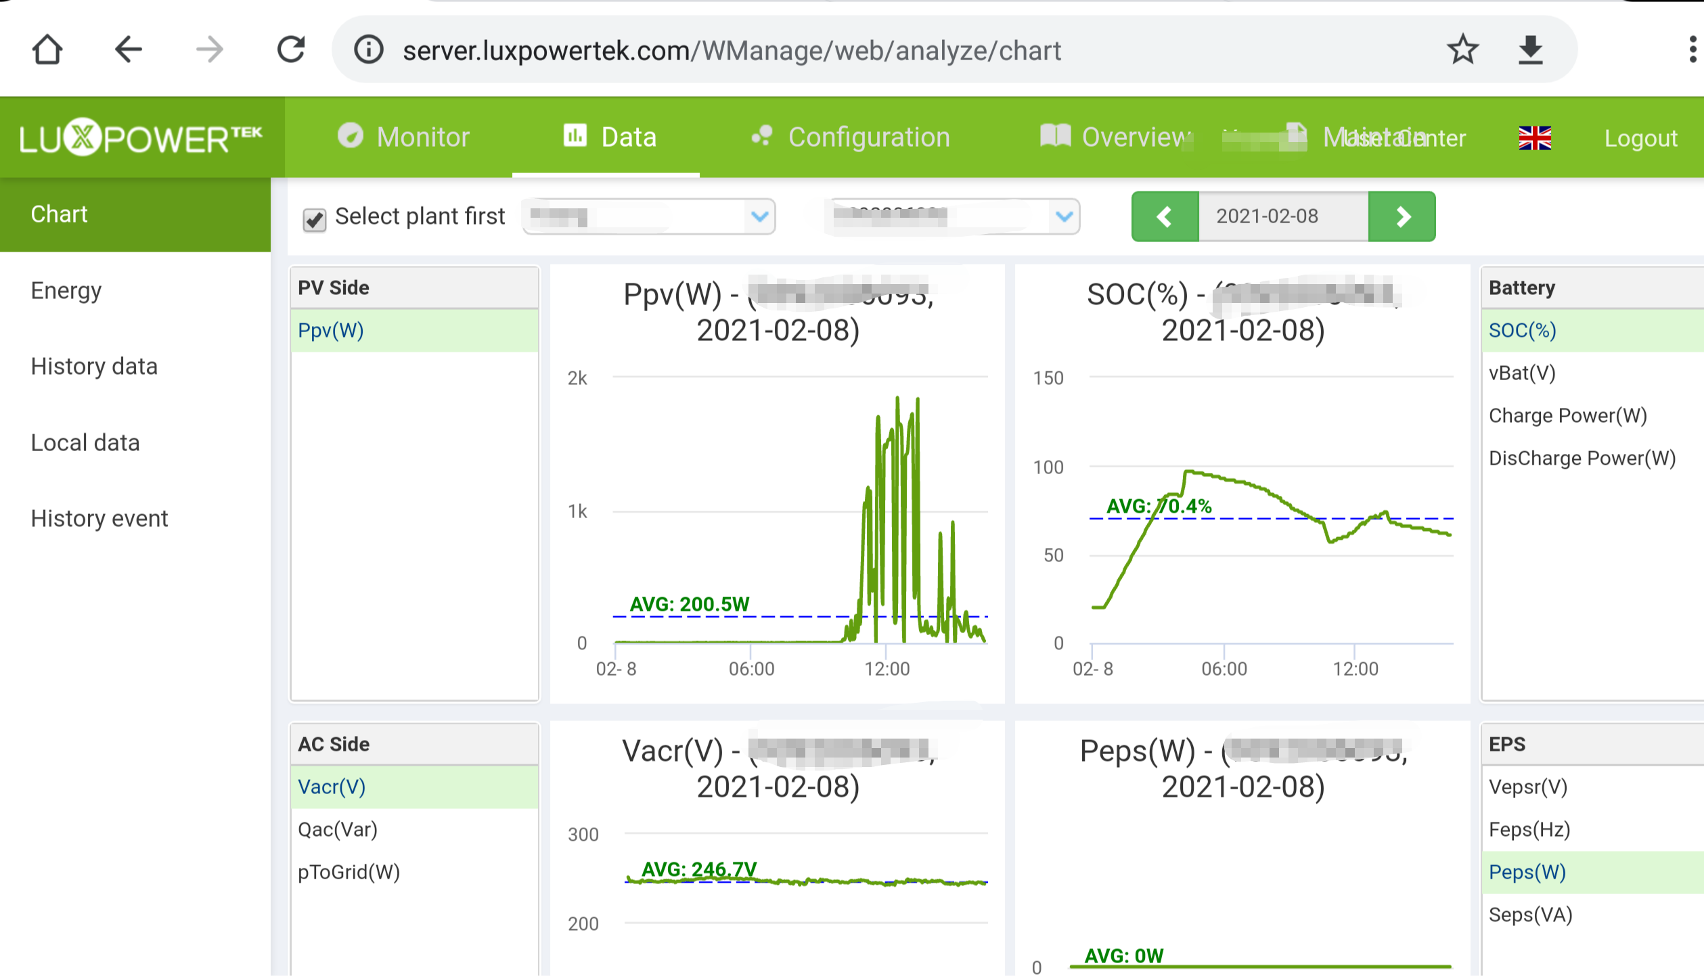Click the SOC(%) chart plot
This screenshot has height=976, width=1704.
pyautogui.click(x=1271, y=510)
